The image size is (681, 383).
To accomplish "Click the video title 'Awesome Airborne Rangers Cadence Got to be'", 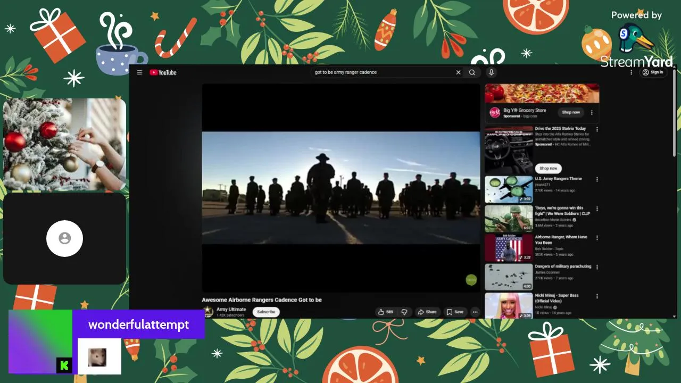I will [262, 300].
